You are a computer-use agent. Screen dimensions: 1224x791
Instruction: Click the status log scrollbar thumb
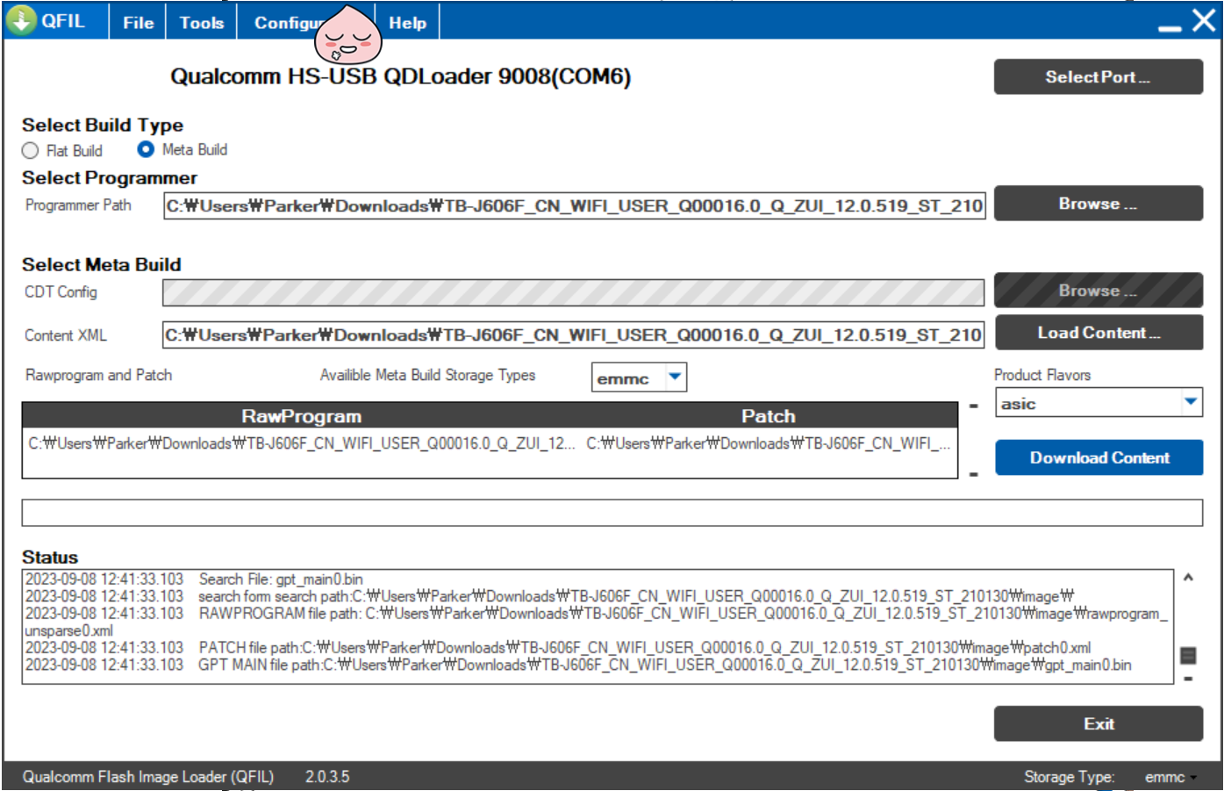1188,655
